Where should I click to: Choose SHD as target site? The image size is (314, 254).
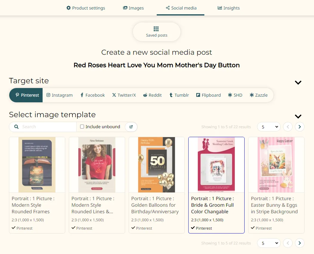coord(235,95)
